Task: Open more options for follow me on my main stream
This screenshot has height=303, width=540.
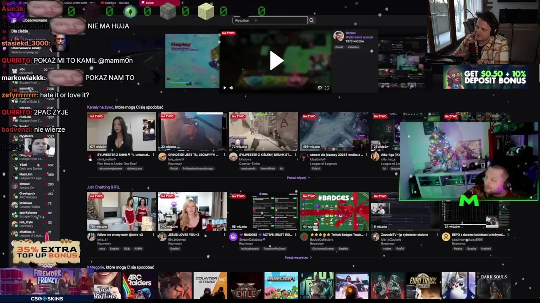Action: [154, 235]
